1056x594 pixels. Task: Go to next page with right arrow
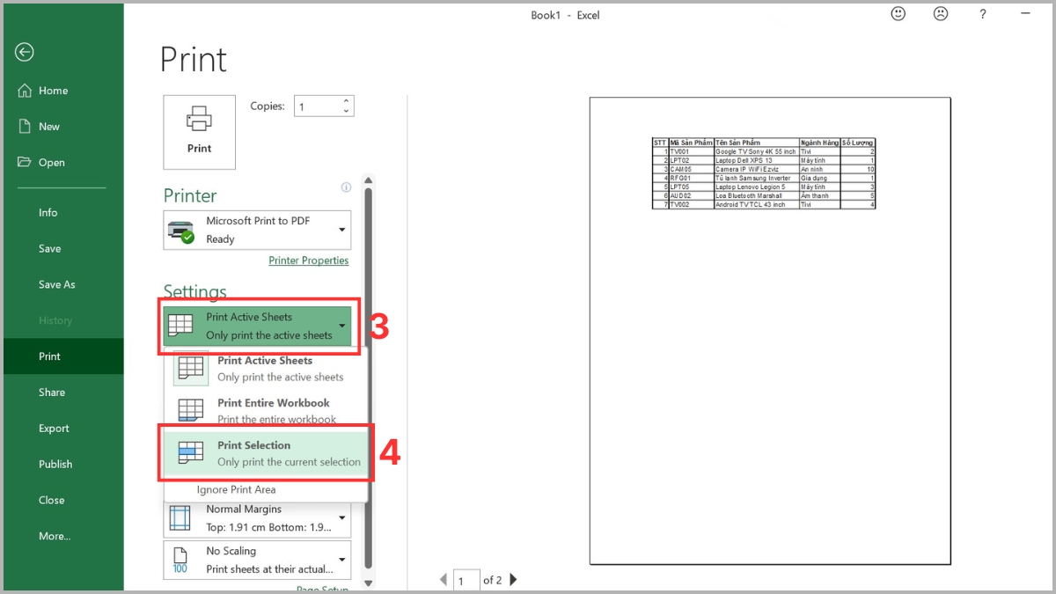(x=513, y=579)
